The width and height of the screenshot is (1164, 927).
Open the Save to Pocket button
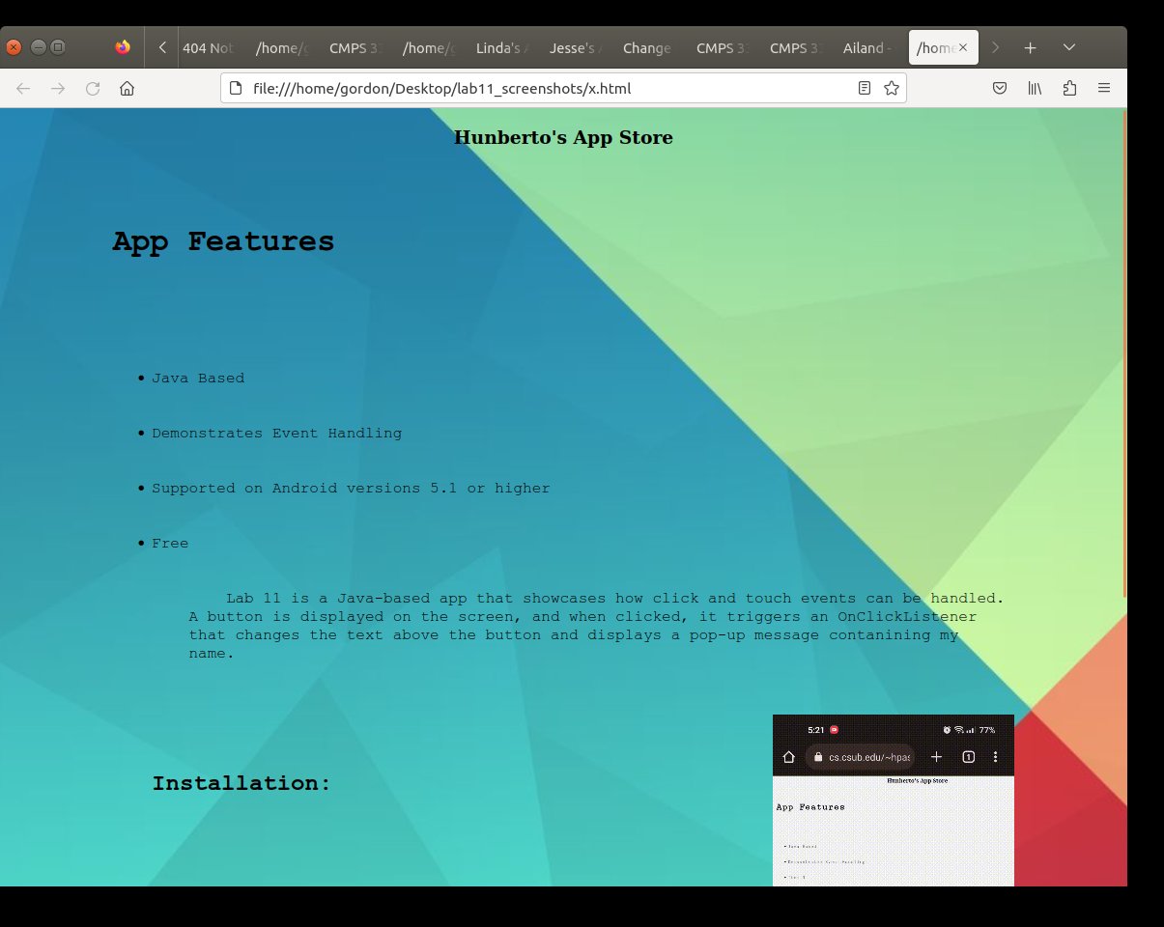(1000, 89)
